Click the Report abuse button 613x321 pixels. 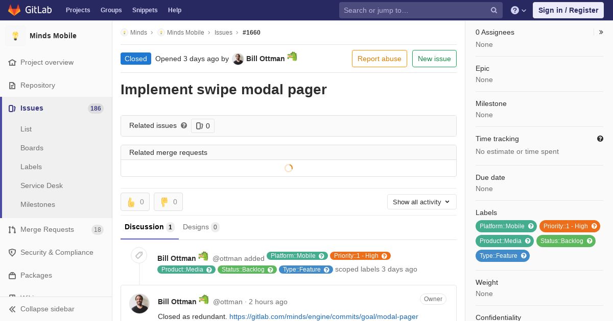point(380,59)
